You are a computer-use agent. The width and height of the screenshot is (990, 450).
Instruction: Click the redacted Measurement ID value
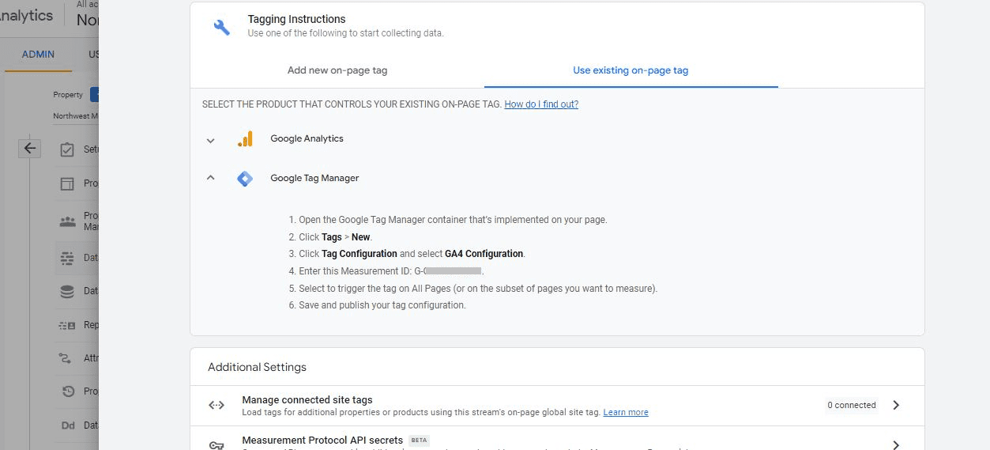tap(453, 270)
